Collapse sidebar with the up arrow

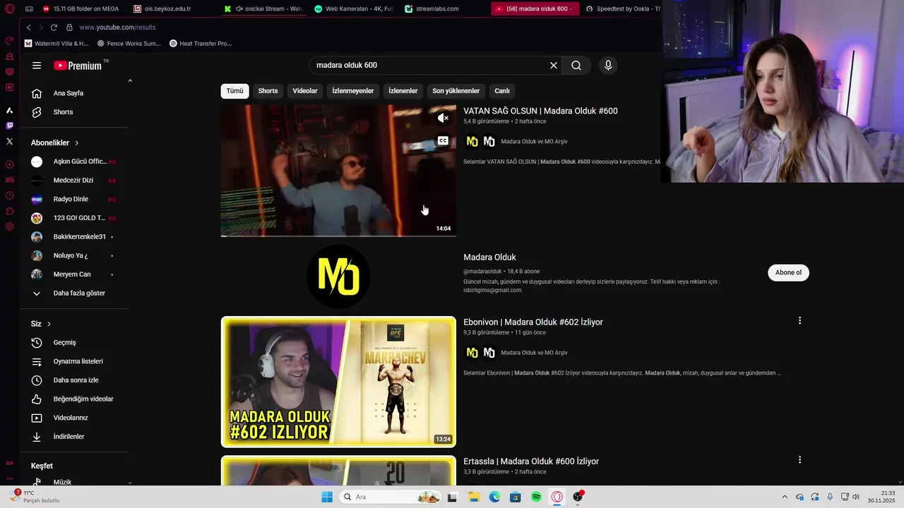pyautogui.click(x=130, y=81)
